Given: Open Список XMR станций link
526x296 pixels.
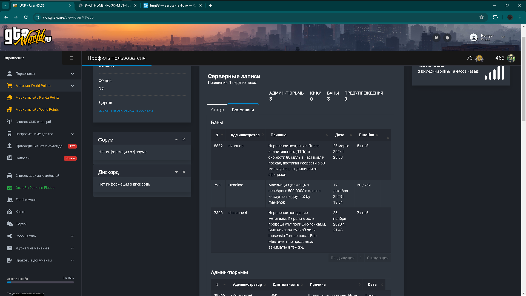Looking at the screenshot, I should (33, 122).
